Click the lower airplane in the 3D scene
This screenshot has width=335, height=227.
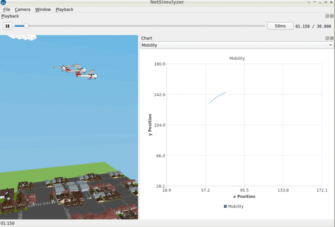coord(88,74)
